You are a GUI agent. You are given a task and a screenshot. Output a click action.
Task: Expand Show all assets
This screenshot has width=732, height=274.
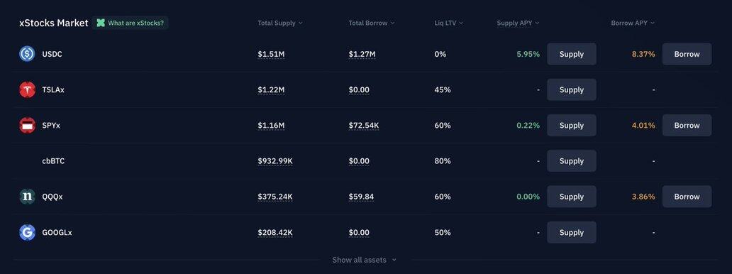click(364, 260)
